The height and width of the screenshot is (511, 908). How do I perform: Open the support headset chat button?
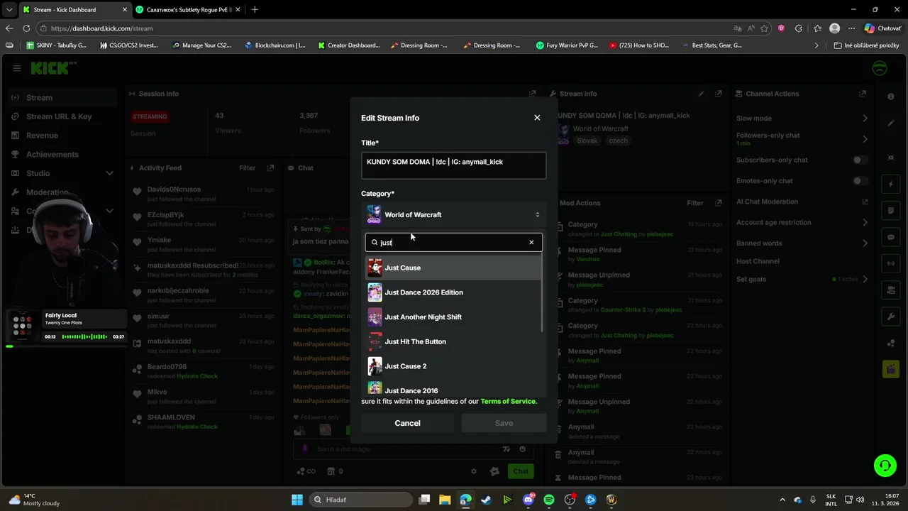coord(885,466)
